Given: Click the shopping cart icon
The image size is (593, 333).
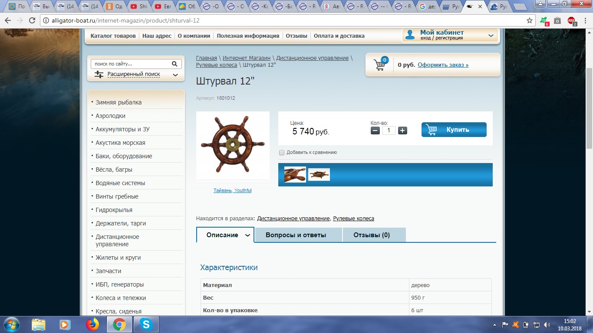Looking at the screenshot, I should (x=380, y=65).
